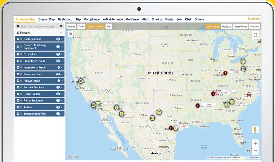
Task: Toggle the Traffic layer button
Action: tap(81, 26)
